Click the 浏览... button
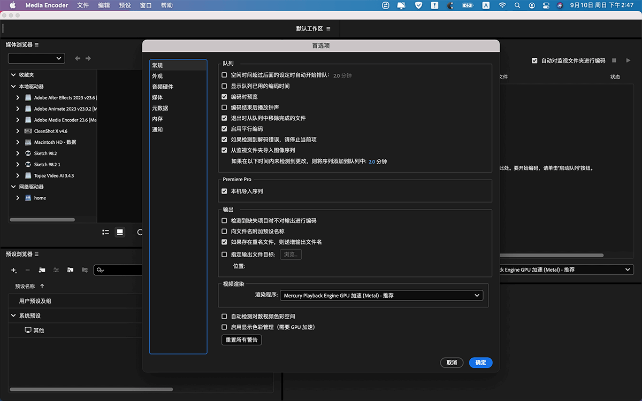Viewport: 642px width, 401px height. [x=291, y=255]
